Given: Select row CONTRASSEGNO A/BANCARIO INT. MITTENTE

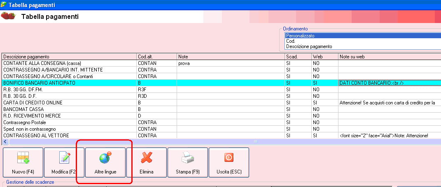Looking at the screenshot, I should click(222, 69).
